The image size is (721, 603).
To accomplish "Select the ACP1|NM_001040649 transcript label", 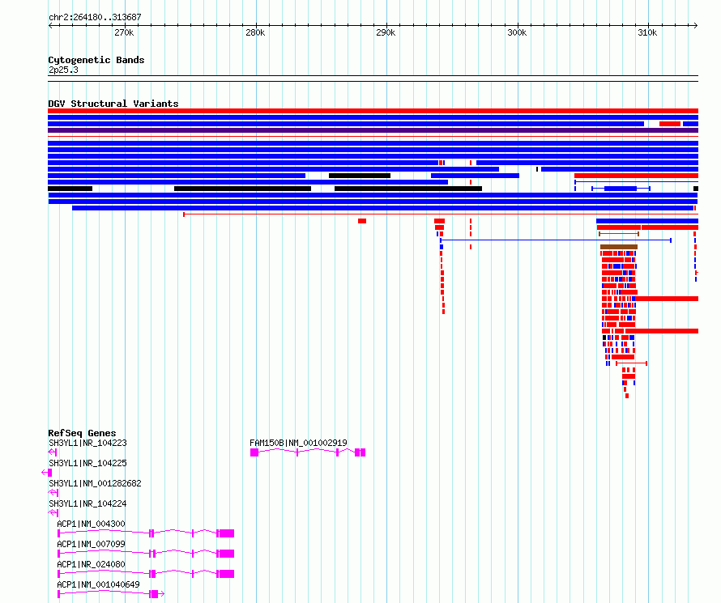I will 98,584.
